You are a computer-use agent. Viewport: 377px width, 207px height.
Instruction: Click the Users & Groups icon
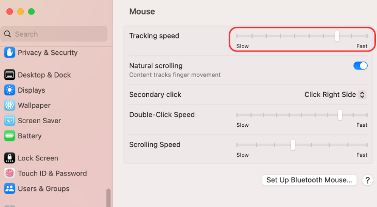10,188
